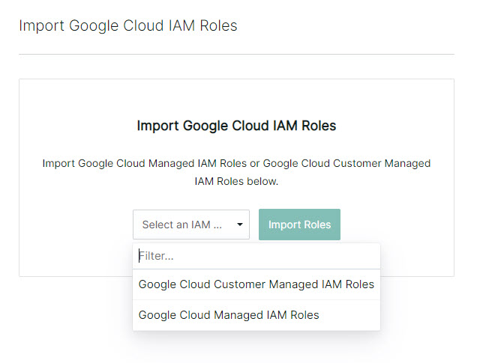The image size is (480, 363).
Task: Click the Import Roles button
Action: point(299,225)
